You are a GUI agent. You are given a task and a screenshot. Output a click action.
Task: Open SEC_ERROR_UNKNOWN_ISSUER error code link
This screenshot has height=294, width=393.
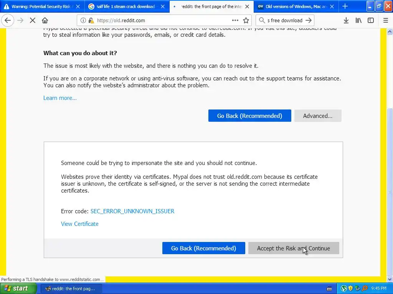click(132, 211)
